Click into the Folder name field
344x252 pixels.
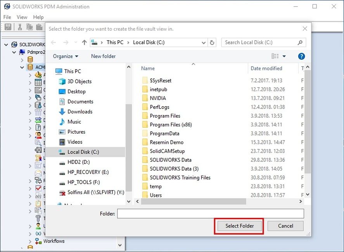pos(211,214)
